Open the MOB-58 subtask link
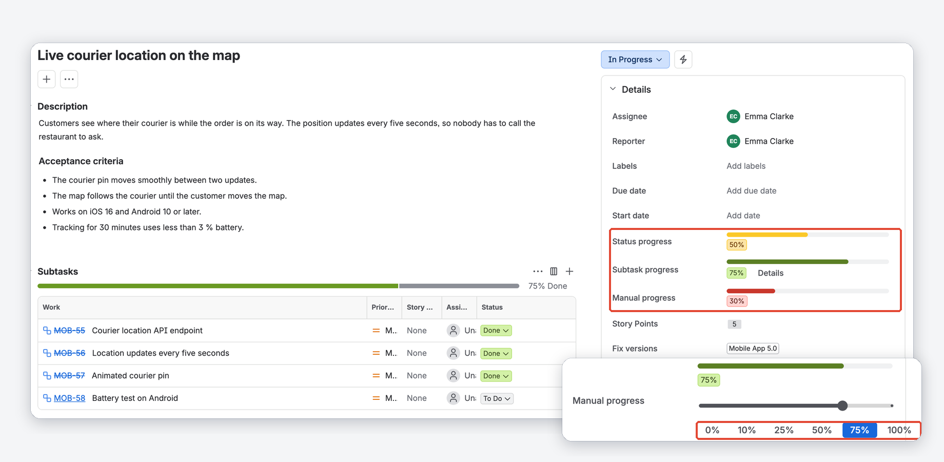The height and width of the screenshot is (462, 944). (x=69, y=398)
